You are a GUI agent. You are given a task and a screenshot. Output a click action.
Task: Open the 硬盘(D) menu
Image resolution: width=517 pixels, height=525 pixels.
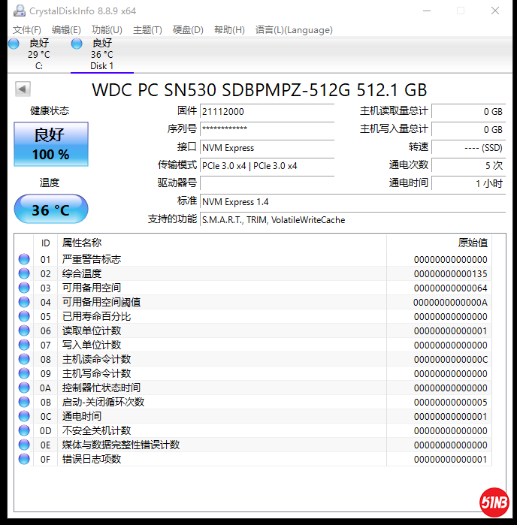[x=188, y=30]
